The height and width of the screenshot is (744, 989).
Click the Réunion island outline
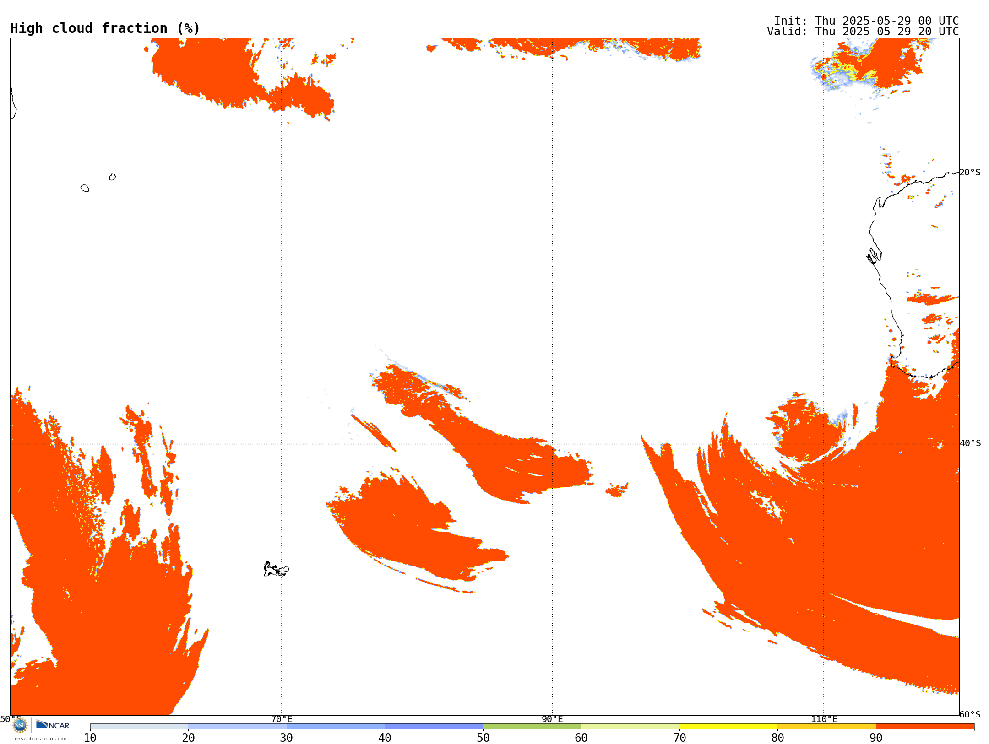pyautogui.click(x=85, y=188)
